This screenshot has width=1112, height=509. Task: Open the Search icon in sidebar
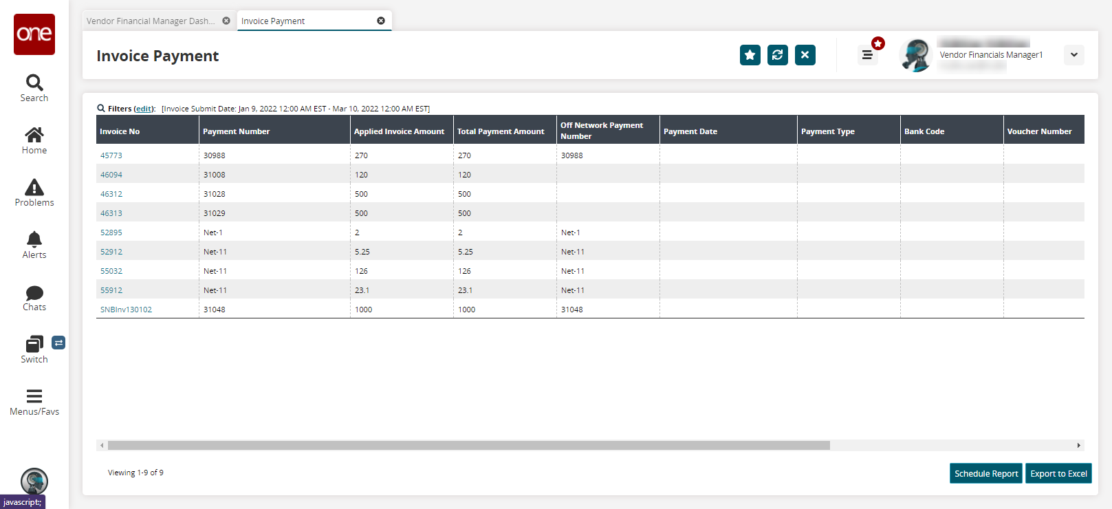(34, 88)
